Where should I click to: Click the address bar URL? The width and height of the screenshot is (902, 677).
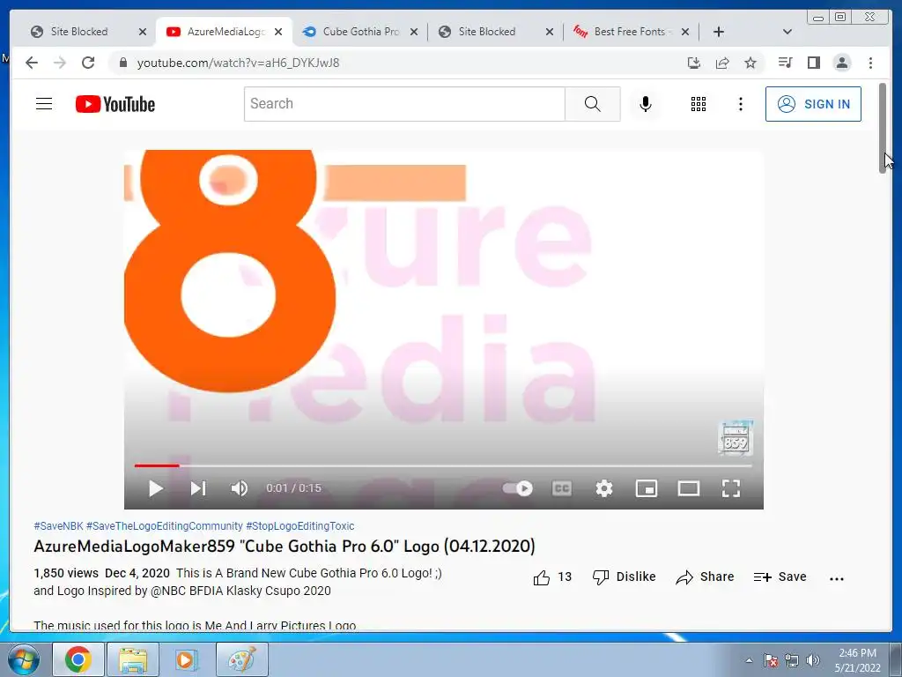(x=238, y=63)
